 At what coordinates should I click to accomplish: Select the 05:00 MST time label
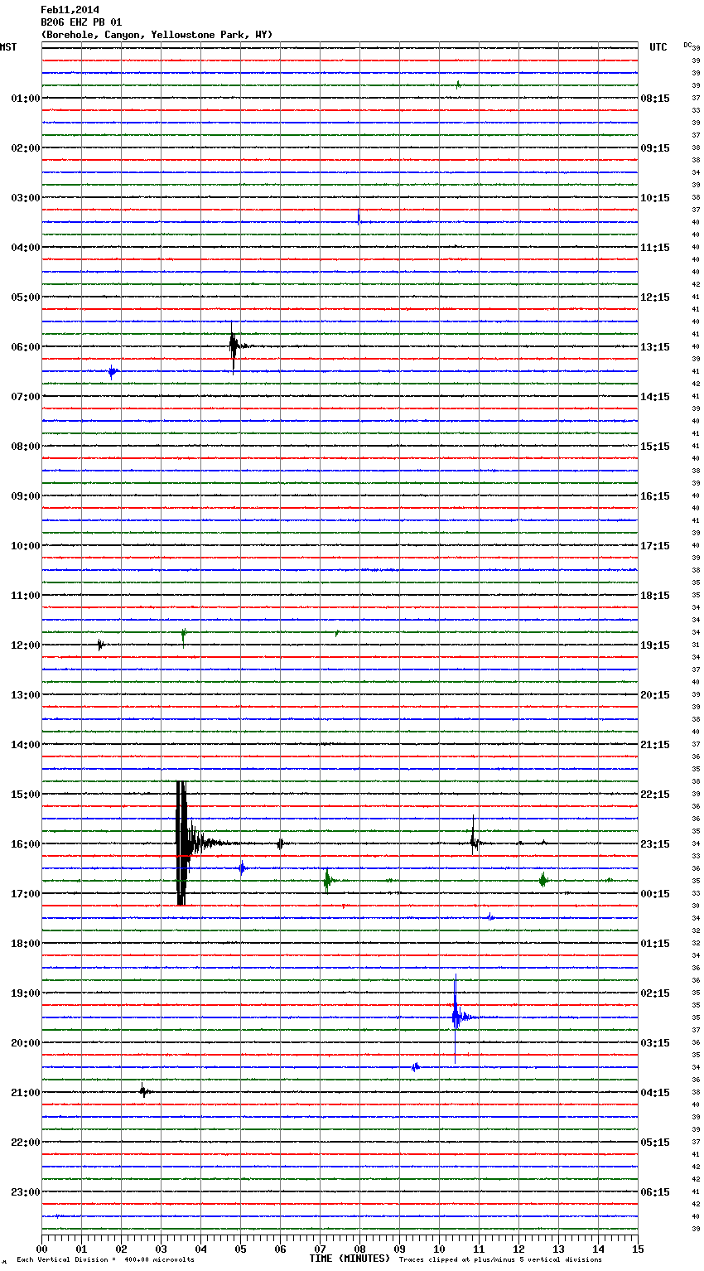25,297
